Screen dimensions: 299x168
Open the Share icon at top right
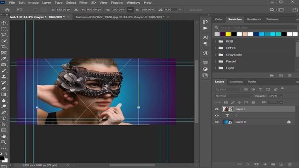[x=295, y=9]
